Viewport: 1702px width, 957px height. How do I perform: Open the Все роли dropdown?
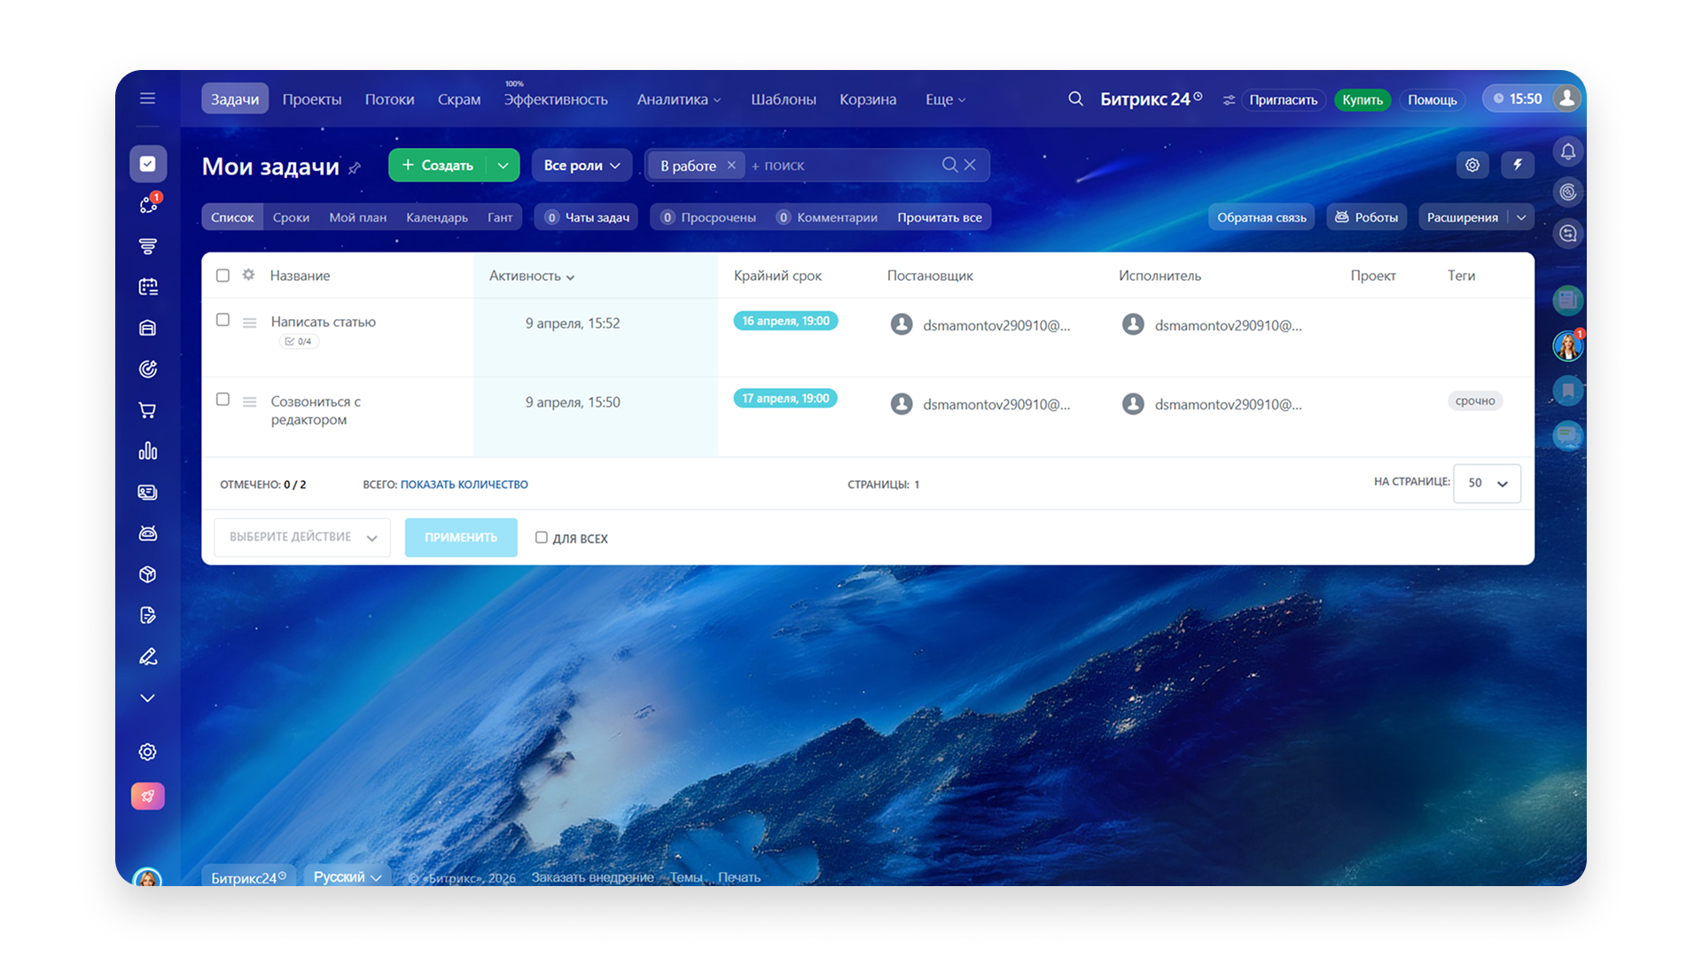click(582, 166)
